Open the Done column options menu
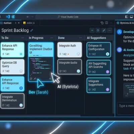 click(x=80, y=38)
